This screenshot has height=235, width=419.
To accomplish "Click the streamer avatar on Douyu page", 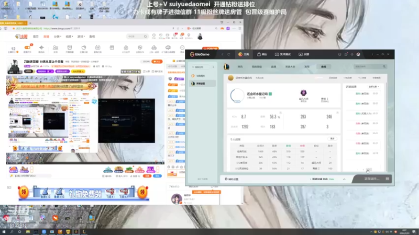I will pyautogui.click(x=14, y=67).
